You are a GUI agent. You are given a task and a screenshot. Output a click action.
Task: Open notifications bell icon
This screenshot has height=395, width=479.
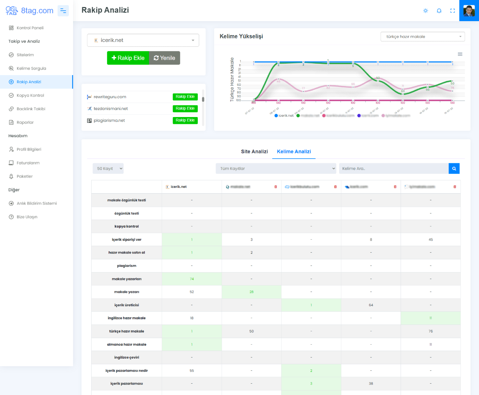pos(439,11)
